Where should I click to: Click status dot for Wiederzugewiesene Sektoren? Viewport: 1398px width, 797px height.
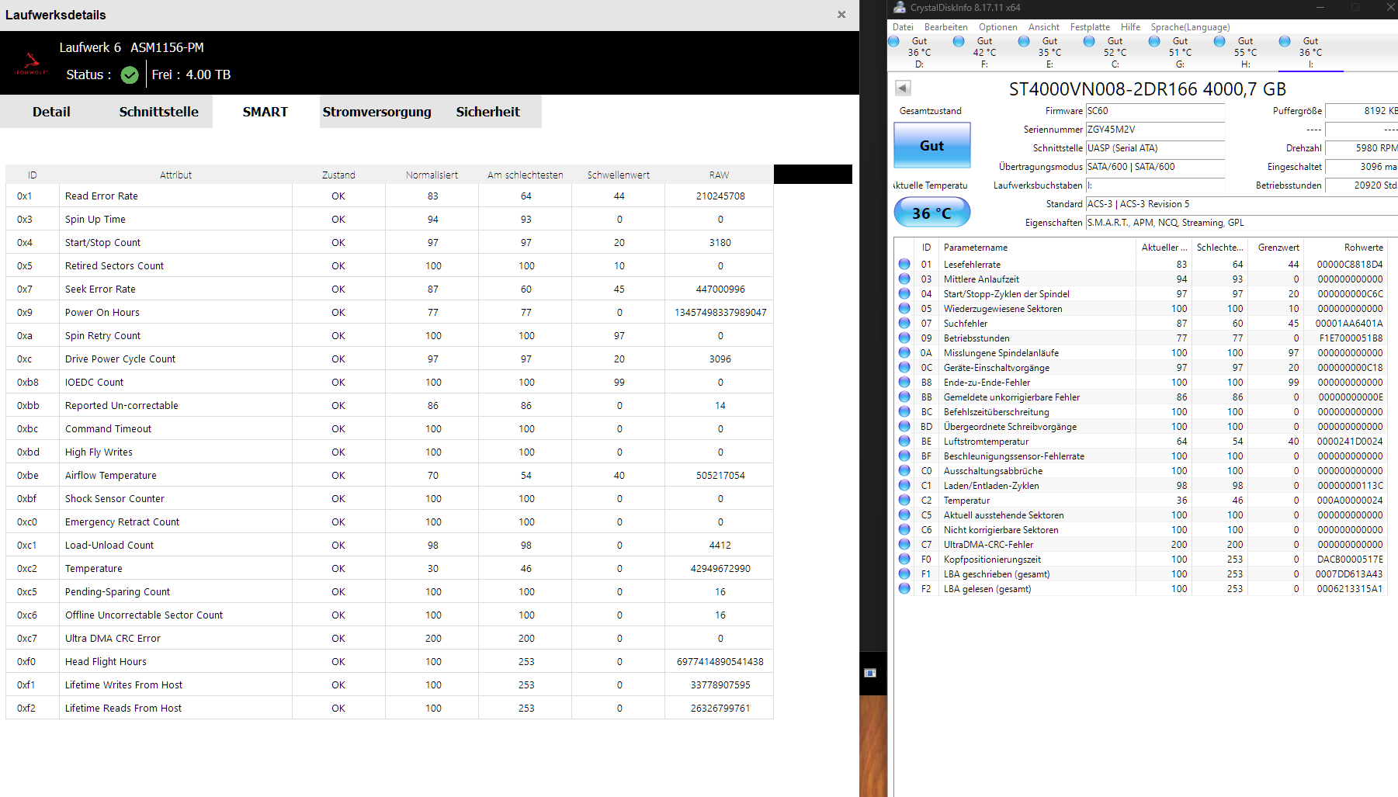(x=904, y=309)
